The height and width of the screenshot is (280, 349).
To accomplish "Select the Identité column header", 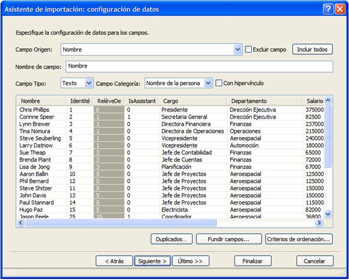I will (79, 101).
